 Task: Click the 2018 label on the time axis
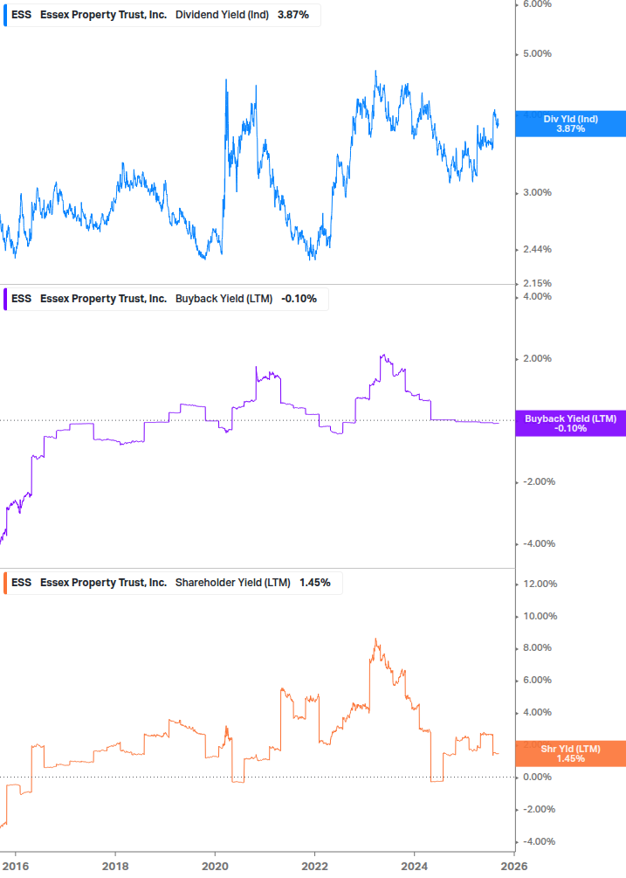click(x=115, y=867)
